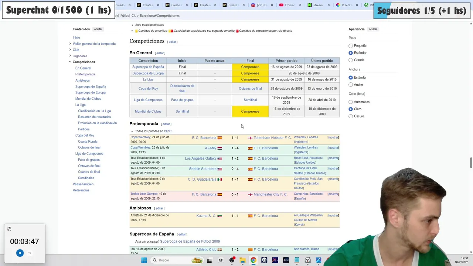Image resolution: width=473 pixels, height=266 pixels.
Task: Click the browser address bar URL
Action: click(x=147, y=16)
